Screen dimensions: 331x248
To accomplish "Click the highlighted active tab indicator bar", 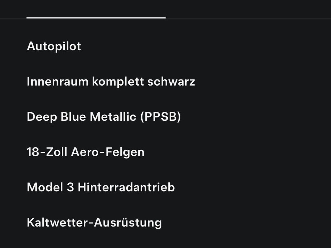I will tap(96, 17).
